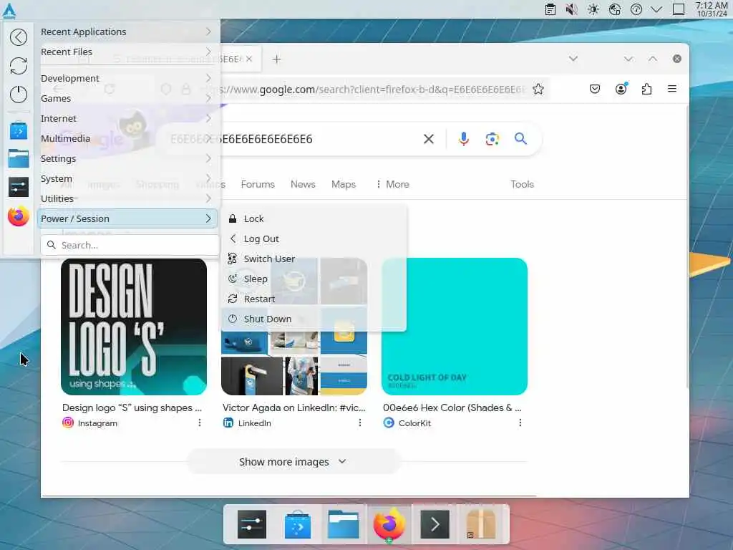The image size is (733, 550).
Task: Click the application launcher logo in top panel
Action: pos(9,10)
